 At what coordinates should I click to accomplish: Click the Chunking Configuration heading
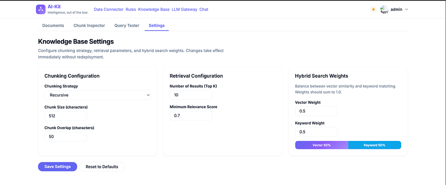(x=72, y=76)
